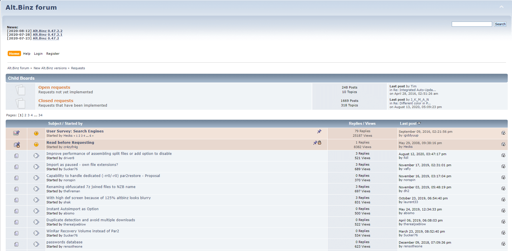512x251 pixels.
Task: Go to Alt.Binz forum breadcrumb
Action: (x=18, y=68)
